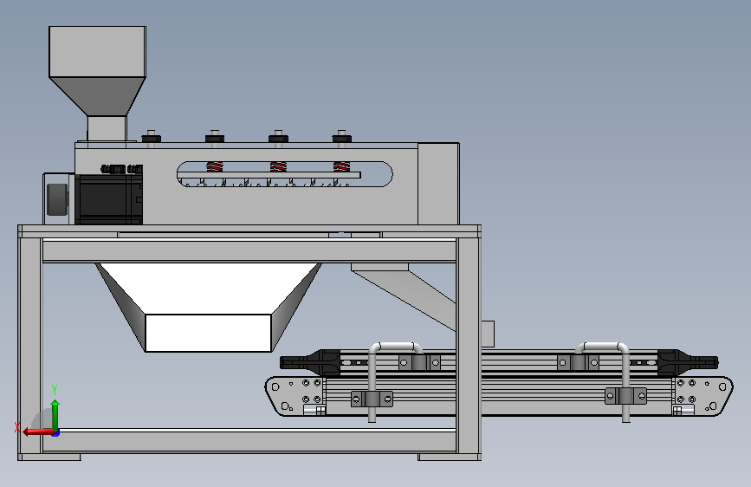Select lower left clamp on conveyor rail

click(372, 399)
